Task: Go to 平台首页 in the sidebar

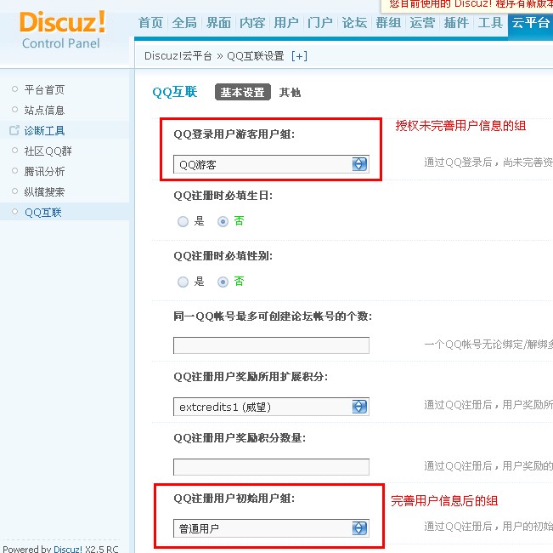Action: (44, 89)
